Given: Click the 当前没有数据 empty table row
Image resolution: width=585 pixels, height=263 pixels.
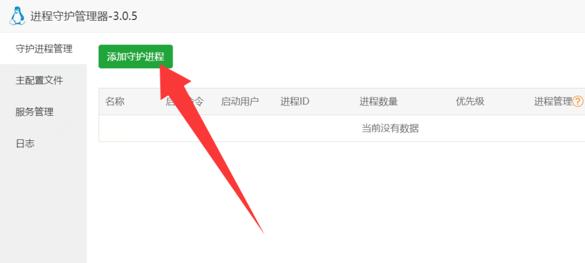Looking at the screenshot, I should coord(342,128).
